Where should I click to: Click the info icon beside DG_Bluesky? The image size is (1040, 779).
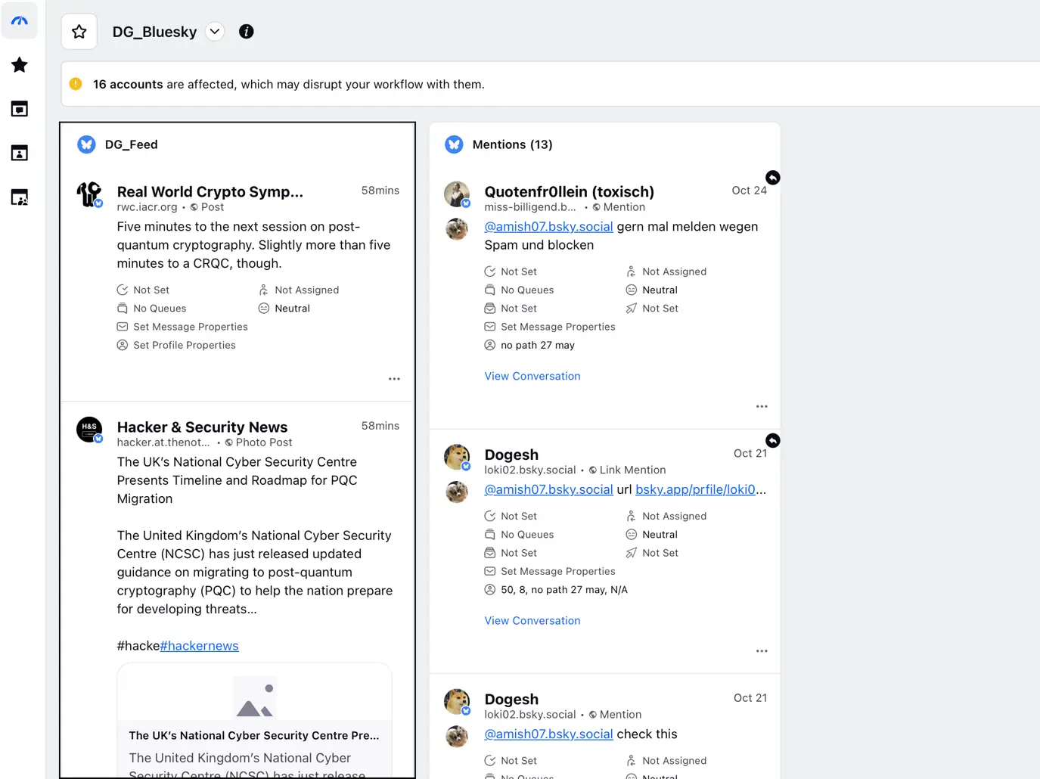(246, 31)
